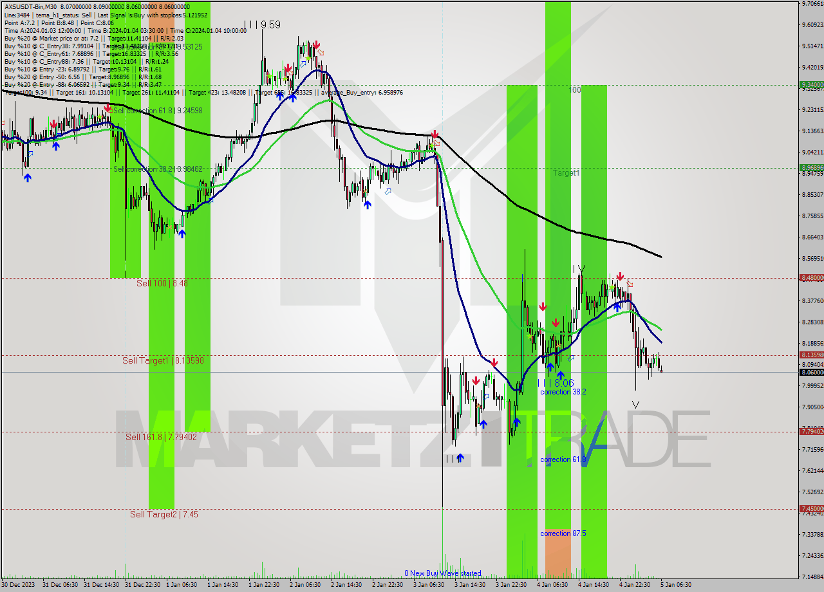Click the green 9.34000 price tag
This screenshot has width=824, height=592.
(811, 84)
